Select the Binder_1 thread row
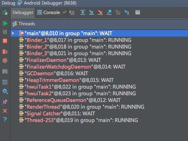The height and width of the screenshot is (141, 188). click(99, 40)
